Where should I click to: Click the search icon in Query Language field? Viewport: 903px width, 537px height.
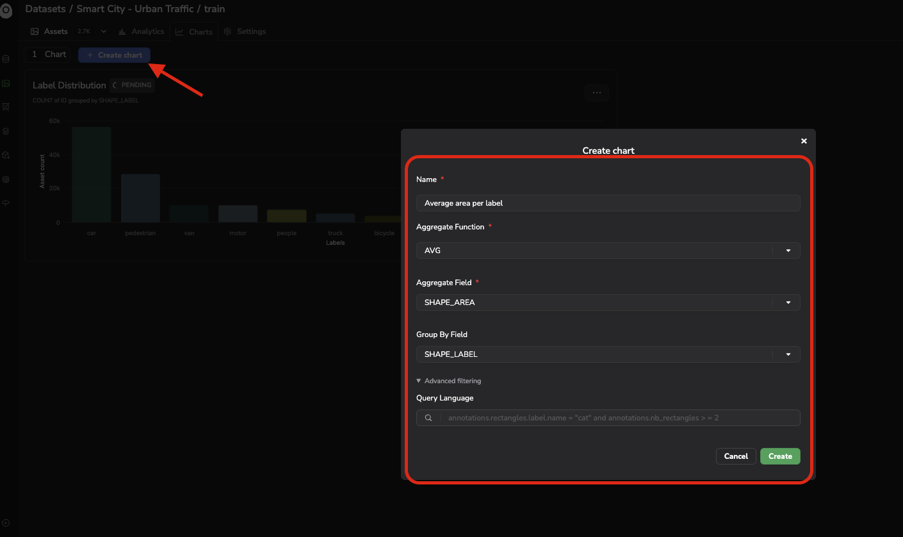pos(428,418)
